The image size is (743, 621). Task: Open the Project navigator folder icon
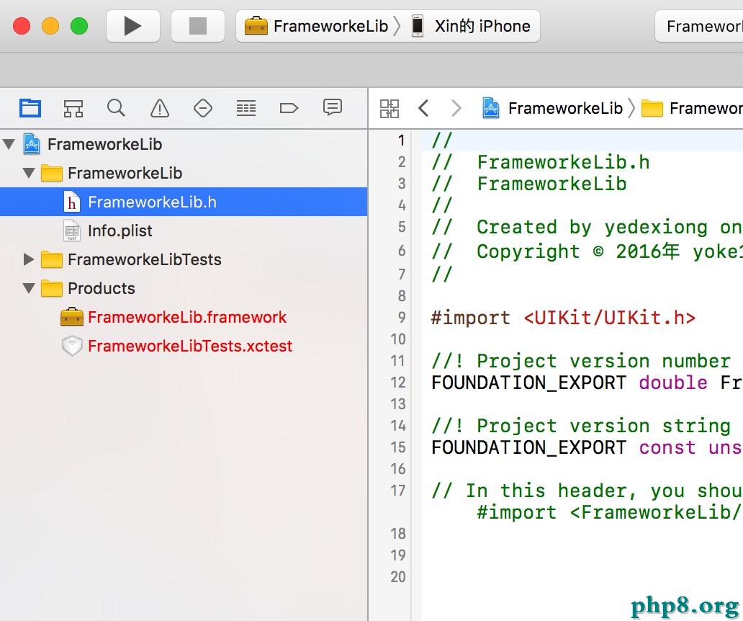(x=30, y=108)
